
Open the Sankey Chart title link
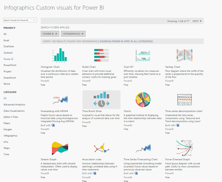coord(173,67)
